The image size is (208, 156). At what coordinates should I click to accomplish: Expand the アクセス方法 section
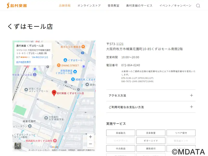pyautogui.click(x=151, y=95)
